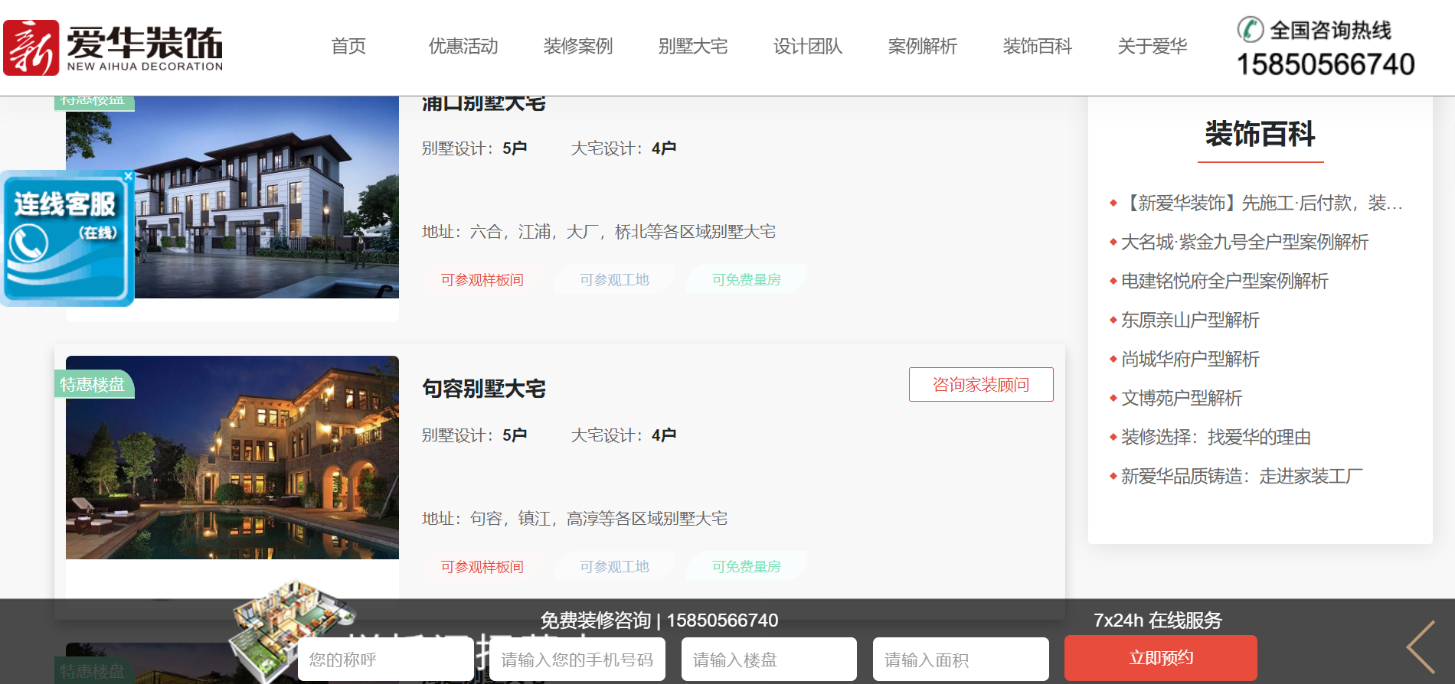Open 装饰百科 in the top menu

1038,47
